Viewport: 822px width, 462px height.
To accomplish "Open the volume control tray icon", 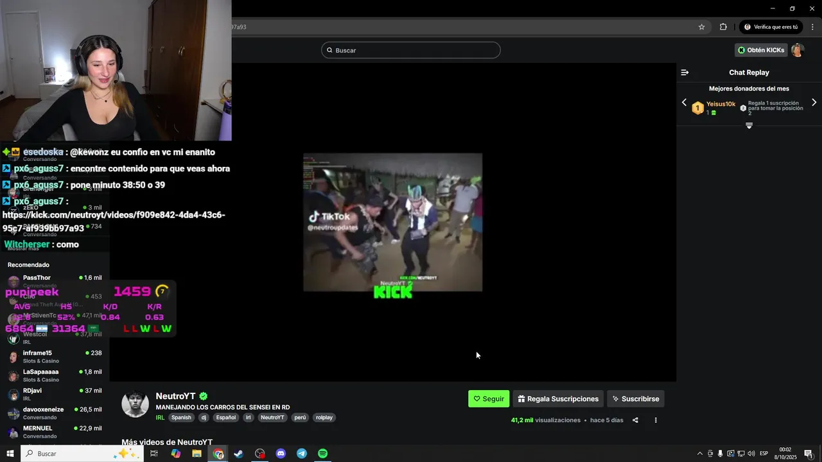I will 751,454.
